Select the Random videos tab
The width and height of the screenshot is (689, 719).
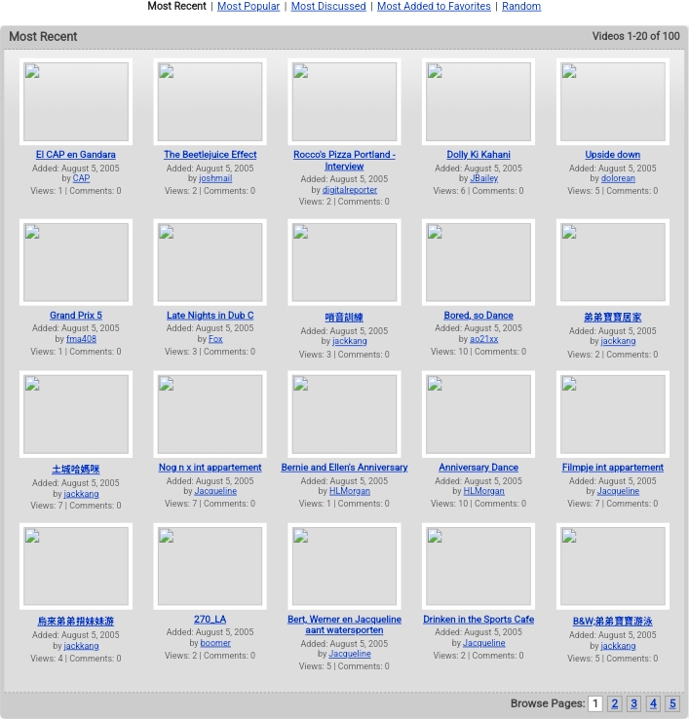[521, 7]
